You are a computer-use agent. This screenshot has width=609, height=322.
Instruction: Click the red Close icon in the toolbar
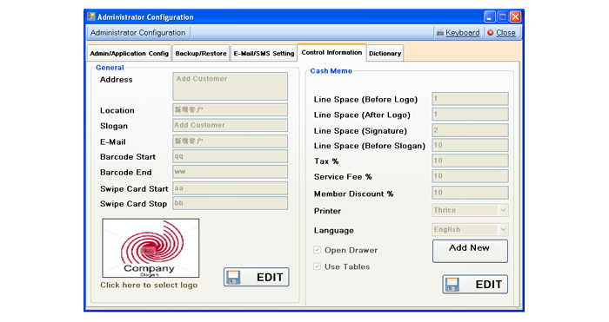(x=491, y=33)
